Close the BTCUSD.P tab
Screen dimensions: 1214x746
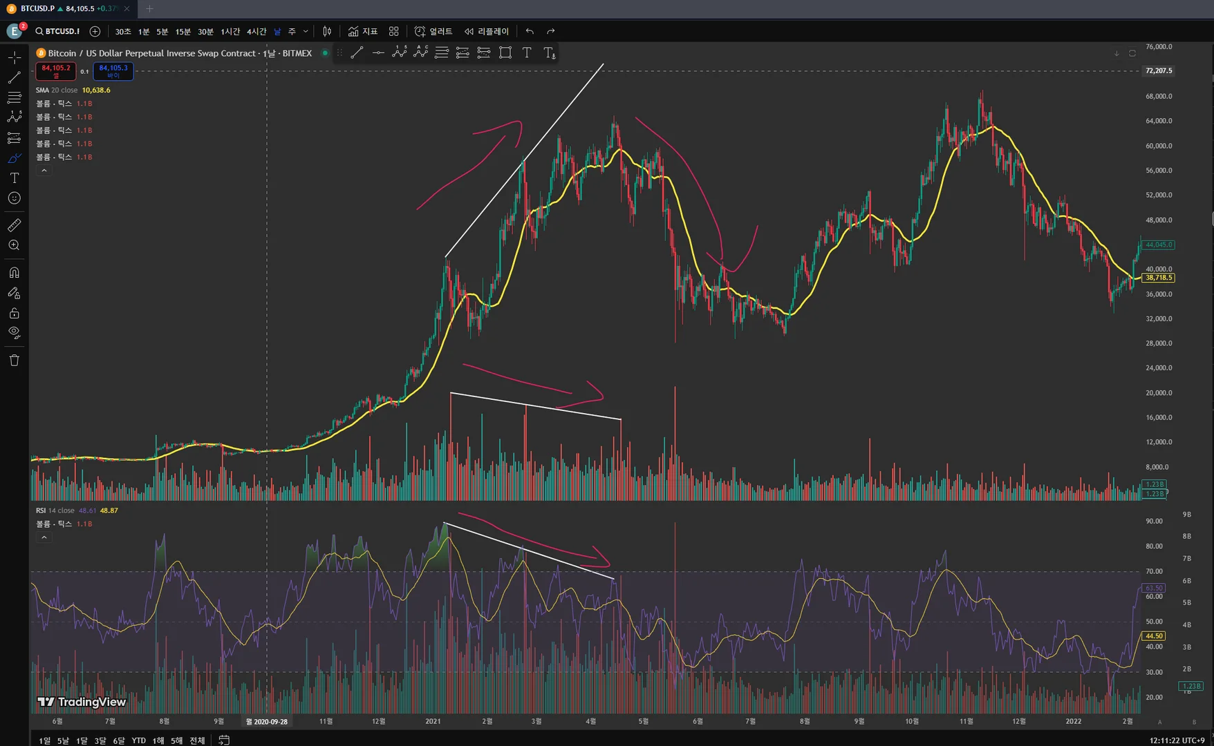(x=127, y=9)
